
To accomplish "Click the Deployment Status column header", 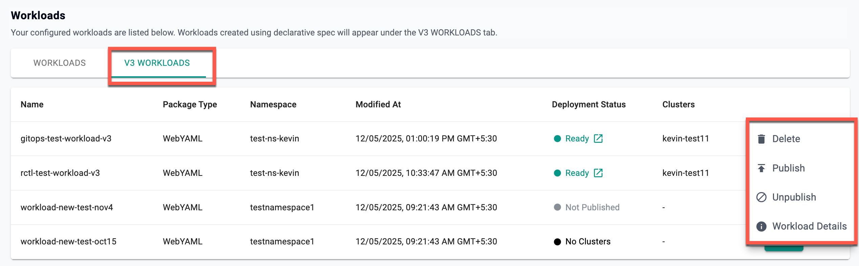I will coord(589,105).
